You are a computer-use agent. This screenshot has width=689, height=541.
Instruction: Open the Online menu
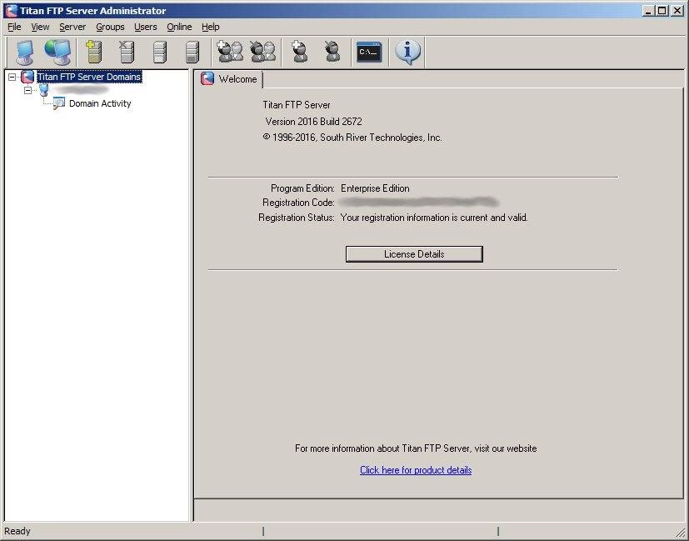[179, 27]
